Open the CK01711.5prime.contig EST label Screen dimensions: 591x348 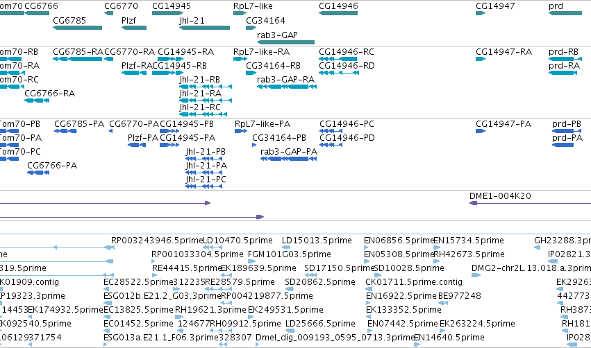tap(414, 282)
